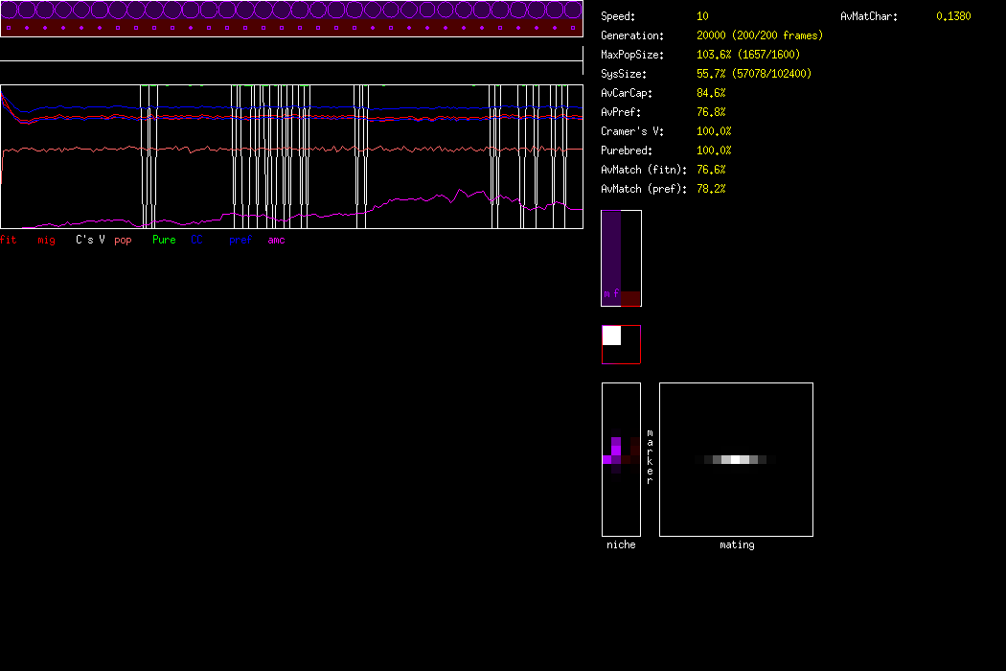Click the last purple circle in top strip

pyautogui.click(x=573, y=11)
